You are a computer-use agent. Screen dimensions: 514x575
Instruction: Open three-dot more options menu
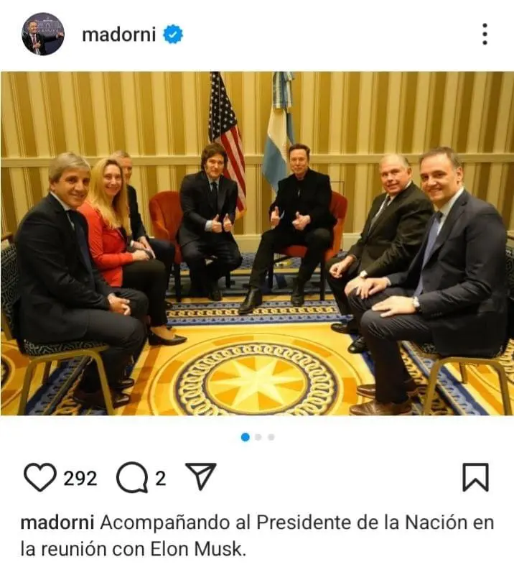pos(485,34)
